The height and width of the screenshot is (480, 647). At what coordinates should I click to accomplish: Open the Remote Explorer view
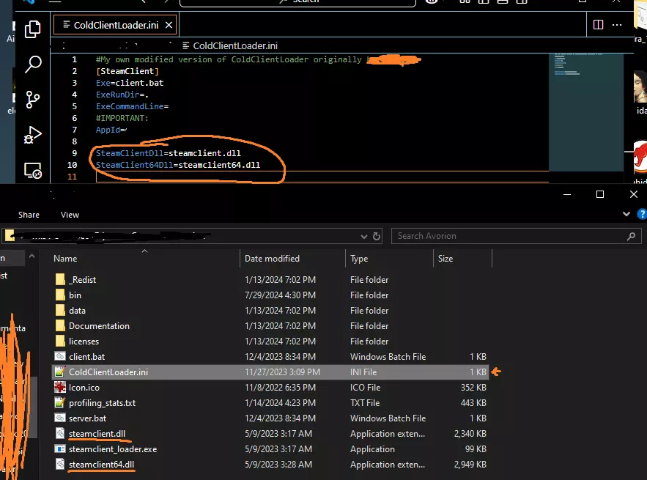(x=32, y=170)
